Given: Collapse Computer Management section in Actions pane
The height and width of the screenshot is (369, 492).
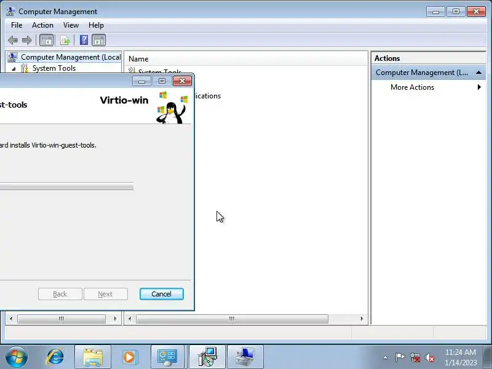Looking at the screenshot, I should coord(478,73).
